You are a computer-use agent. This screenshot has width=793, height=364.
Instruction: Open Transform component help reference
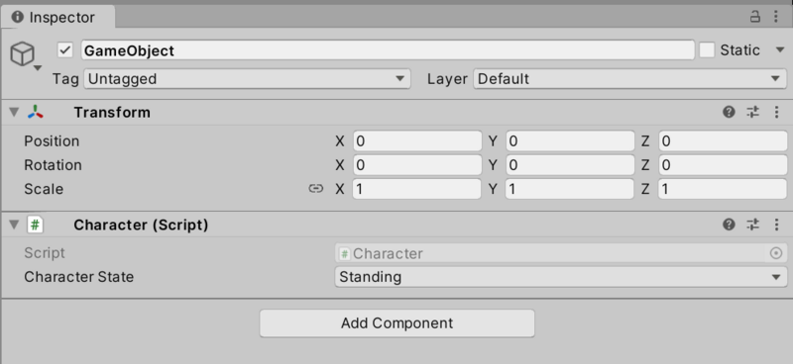[729, 112]
